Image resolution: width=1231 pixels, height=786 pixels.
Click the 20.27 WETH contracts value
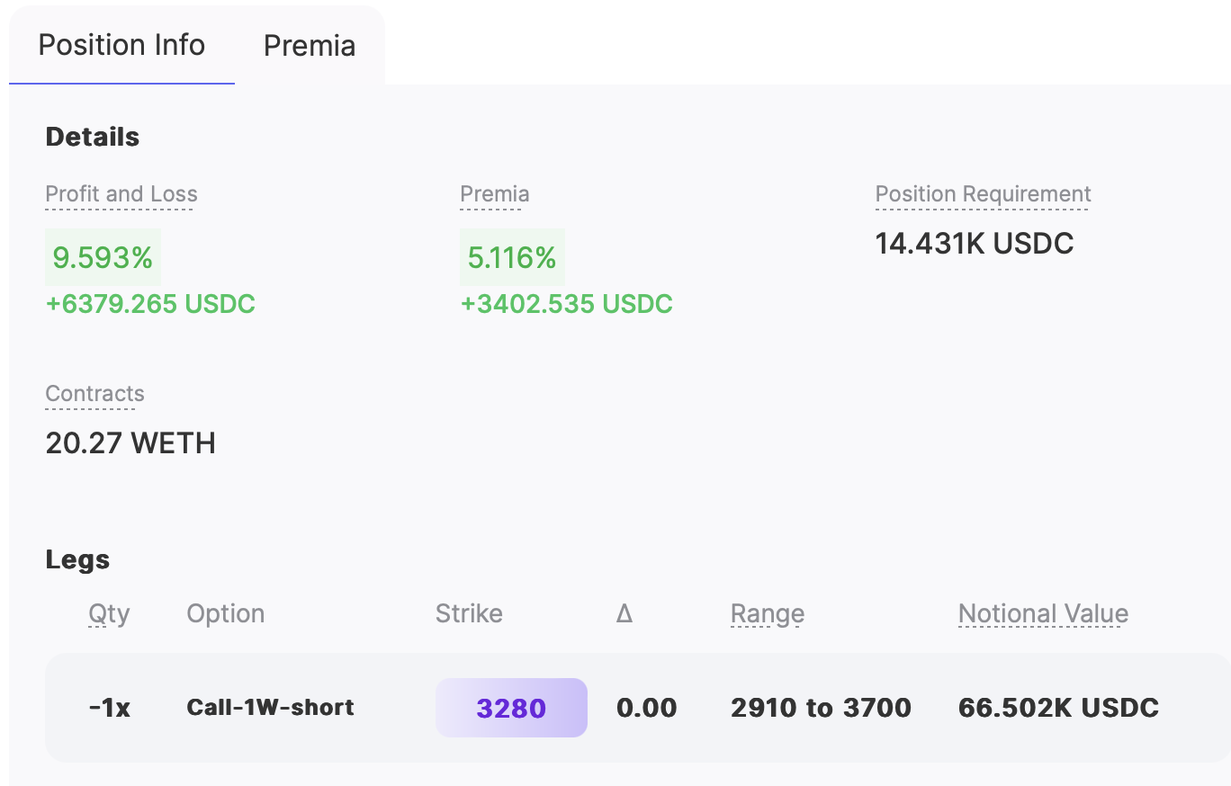pyautogui.click(x=130, y=443)
